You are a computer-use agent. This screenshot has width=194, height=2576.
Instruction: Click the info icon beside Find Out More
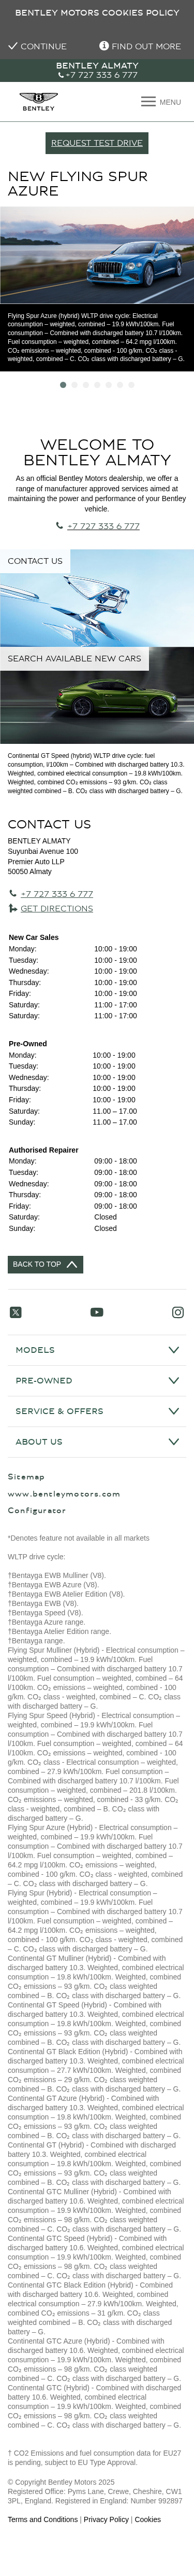pyautogui.click(x=103, y=45)
